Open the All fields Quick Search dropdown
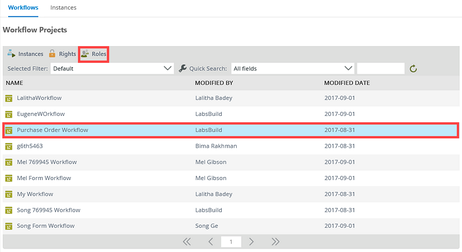 [293, 69]
